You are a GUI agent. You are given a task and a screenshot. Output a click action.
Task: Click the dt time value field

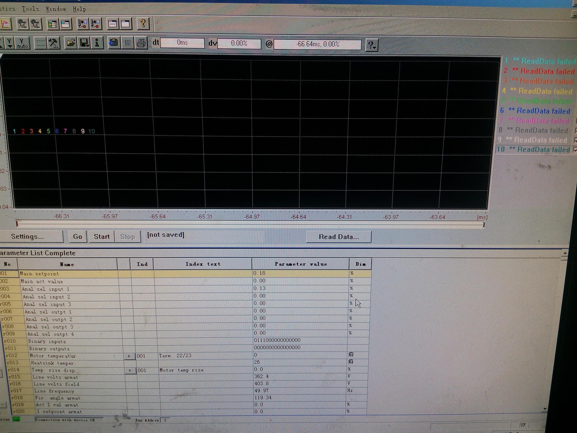[x=182, y=43]
